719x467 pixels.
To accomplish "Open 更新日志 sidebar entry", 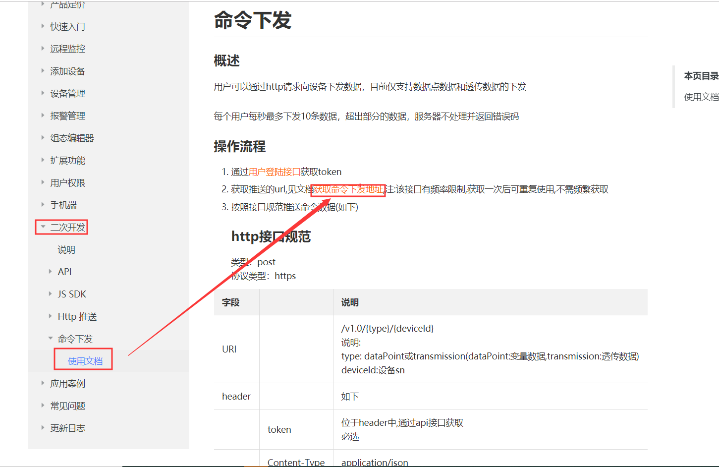I will point(67,428).
